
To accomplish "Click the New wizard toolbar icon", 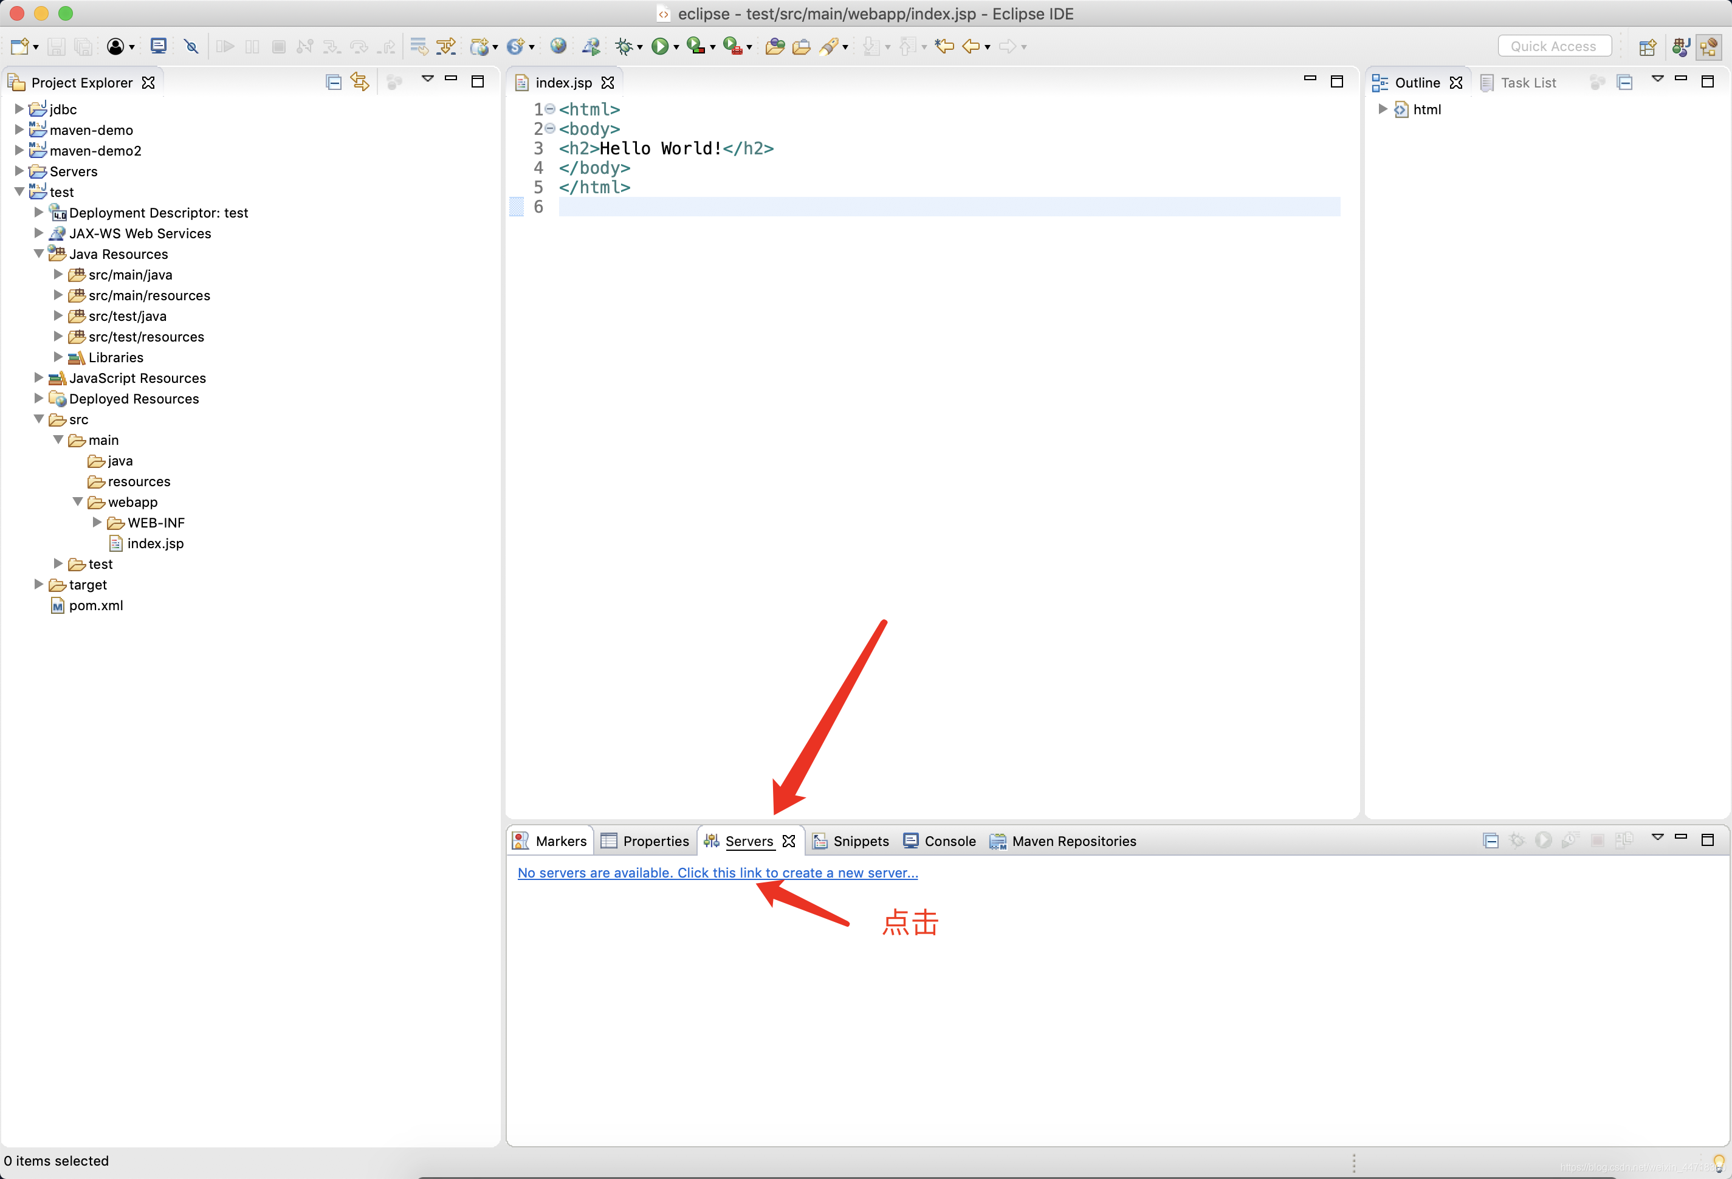I will (20, 46).
